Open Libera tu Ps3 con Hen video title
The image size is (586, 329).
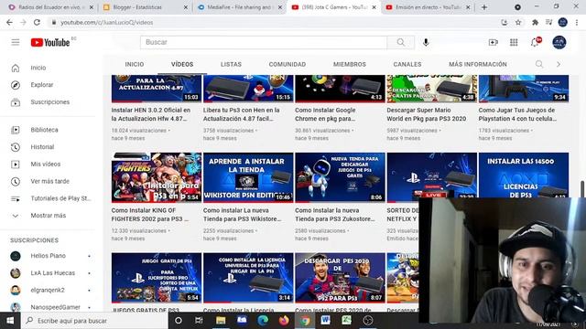pyautogui.click(x=242, y=114)
